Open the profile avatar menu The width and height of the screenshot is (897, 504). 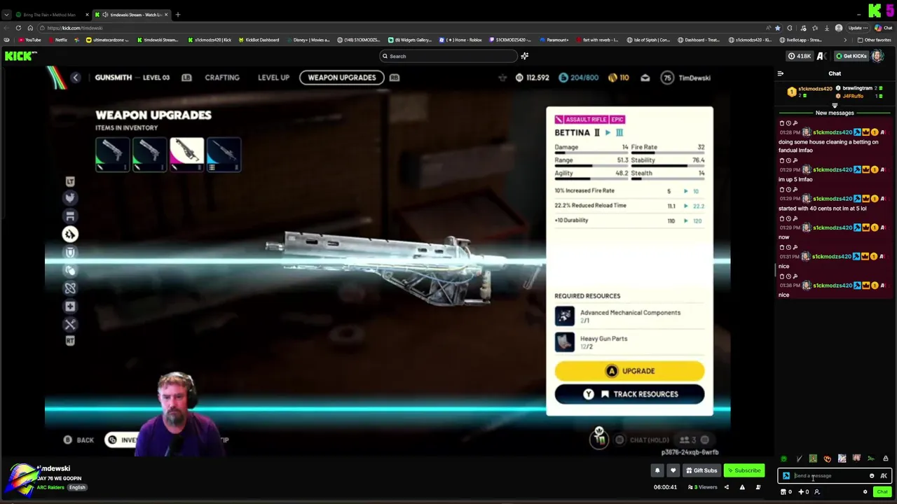878,56
